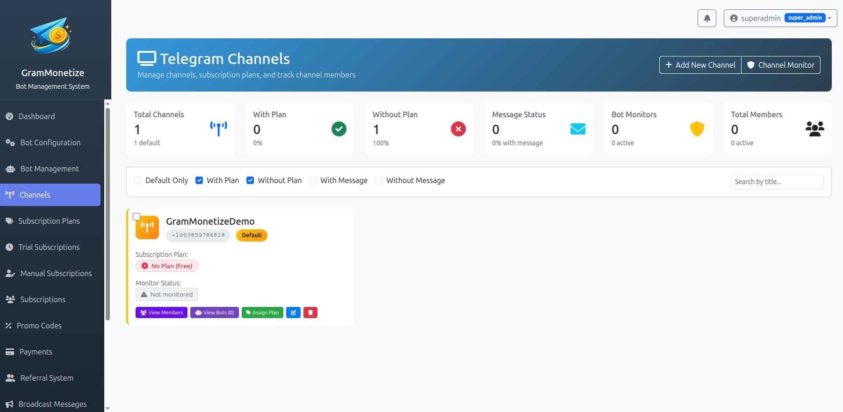The height and width of the screenshot is (412, 843).
Task: Open Subscriptions in the sidebar
Action: tap(50, 299)
